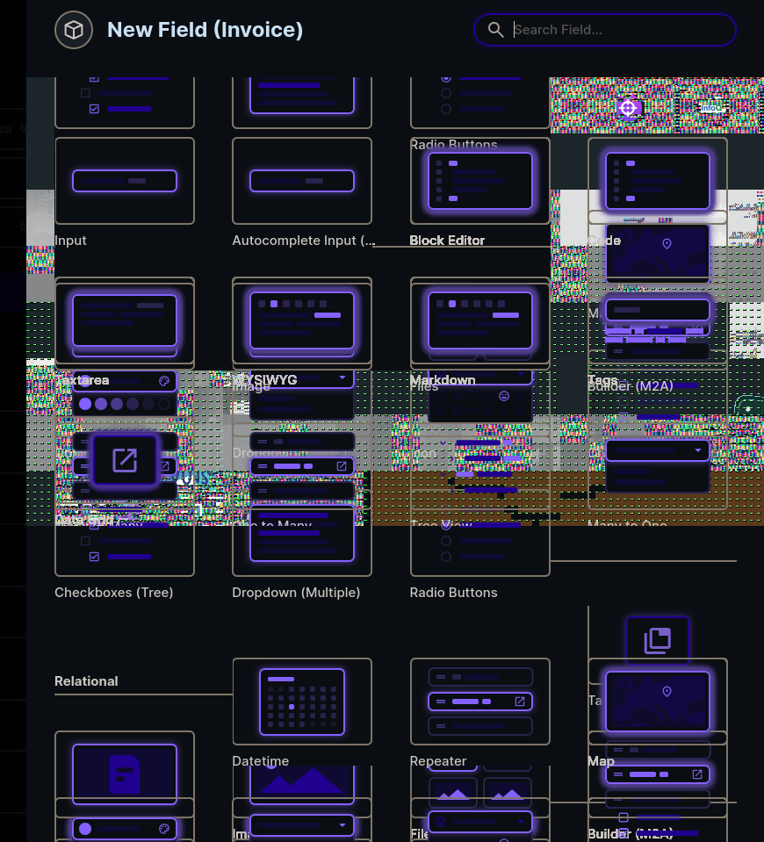Image resolution: width=764 pixels, height=842 pixels.
Task: Choose the Datetime calendar field type
Action: [301, 702]
